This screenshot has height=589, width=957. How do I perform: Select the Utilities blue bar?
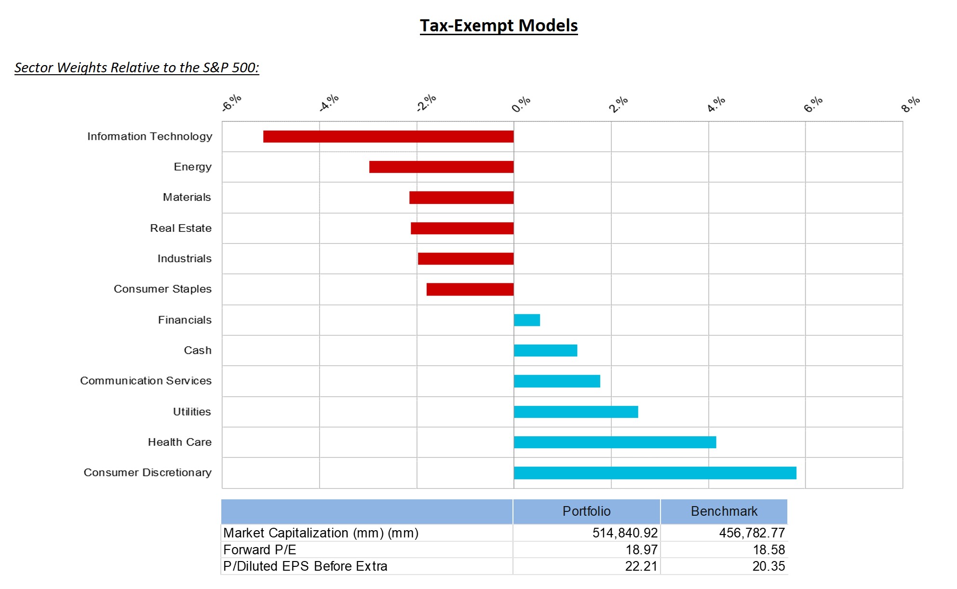[x=576, y=412]
